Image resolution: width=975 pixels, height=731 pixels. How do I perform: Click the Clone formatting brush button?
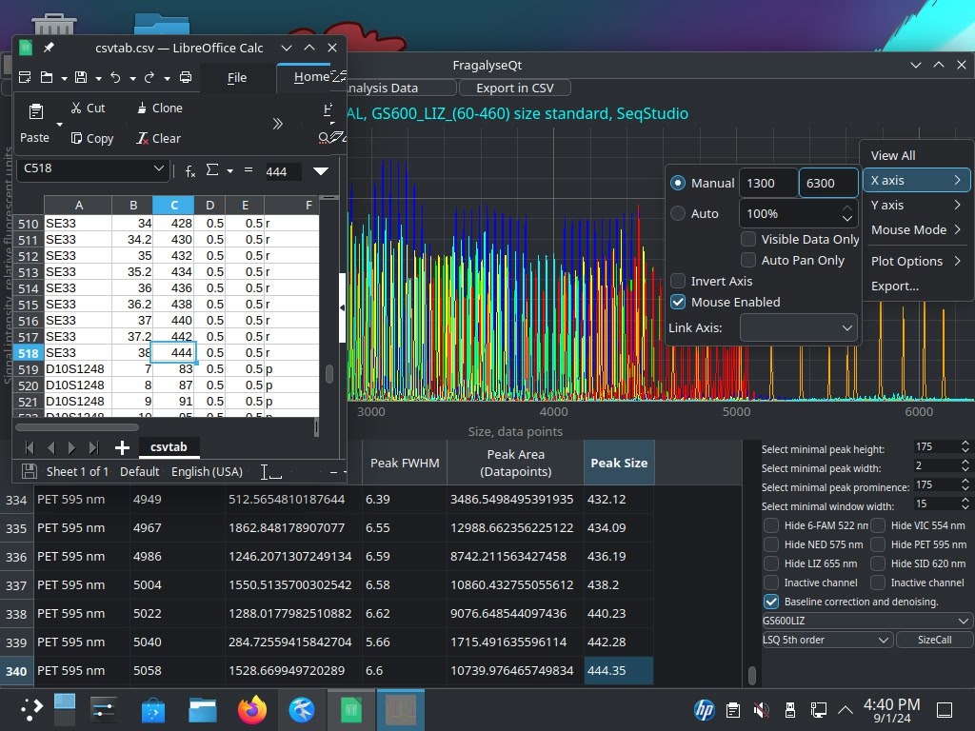(159, 109)
